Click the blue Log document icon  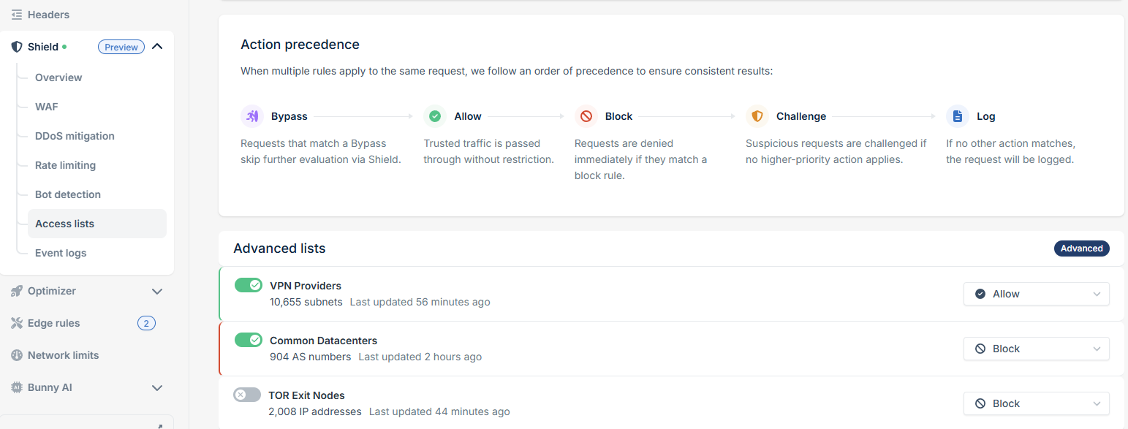tap(958, 116)
